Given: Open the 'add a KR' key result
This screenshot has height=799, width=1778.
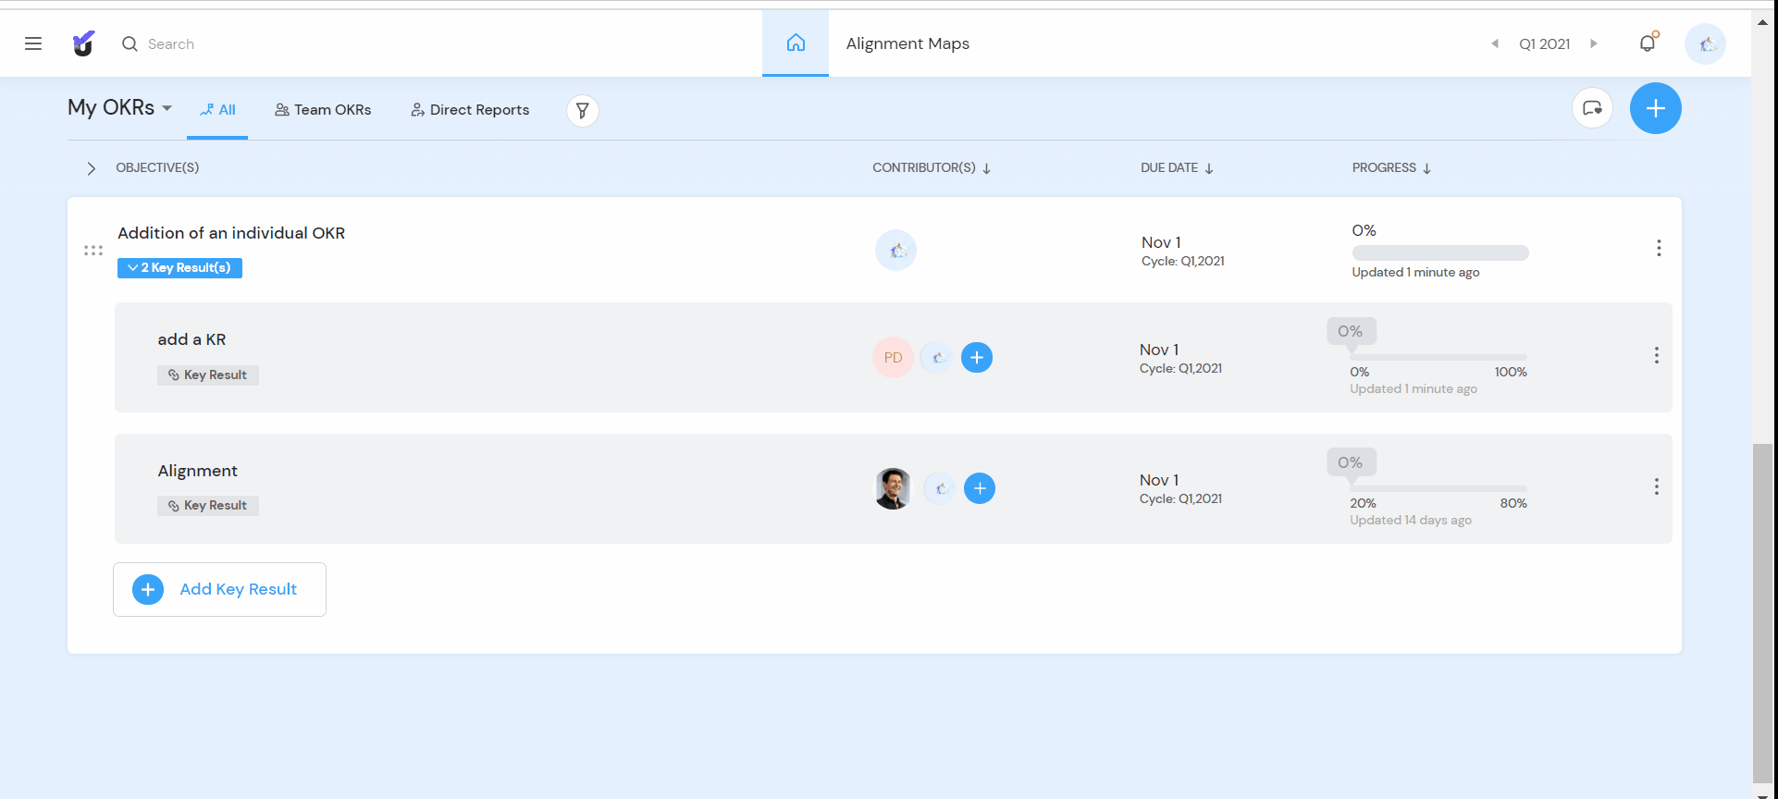Looking at the screenshot, I should [x=191, y=339].
